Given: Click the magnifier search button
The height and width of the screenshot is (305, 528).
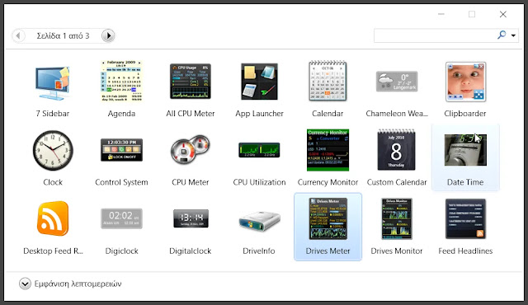Looking at the screenshot, I should [x=502, y=35].
